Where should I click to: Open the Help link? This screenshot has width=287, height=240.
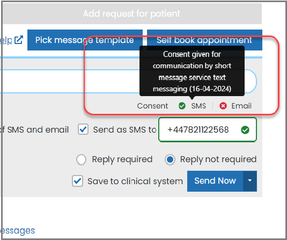[x=6, y=40]
